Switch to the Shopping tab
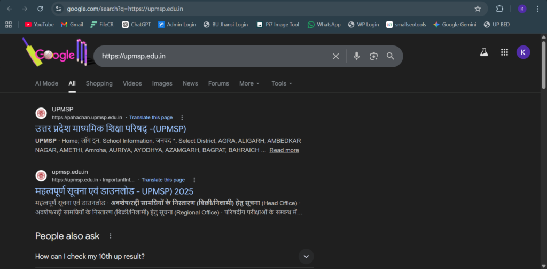The image size is (547, 269). tap(99, 83)
